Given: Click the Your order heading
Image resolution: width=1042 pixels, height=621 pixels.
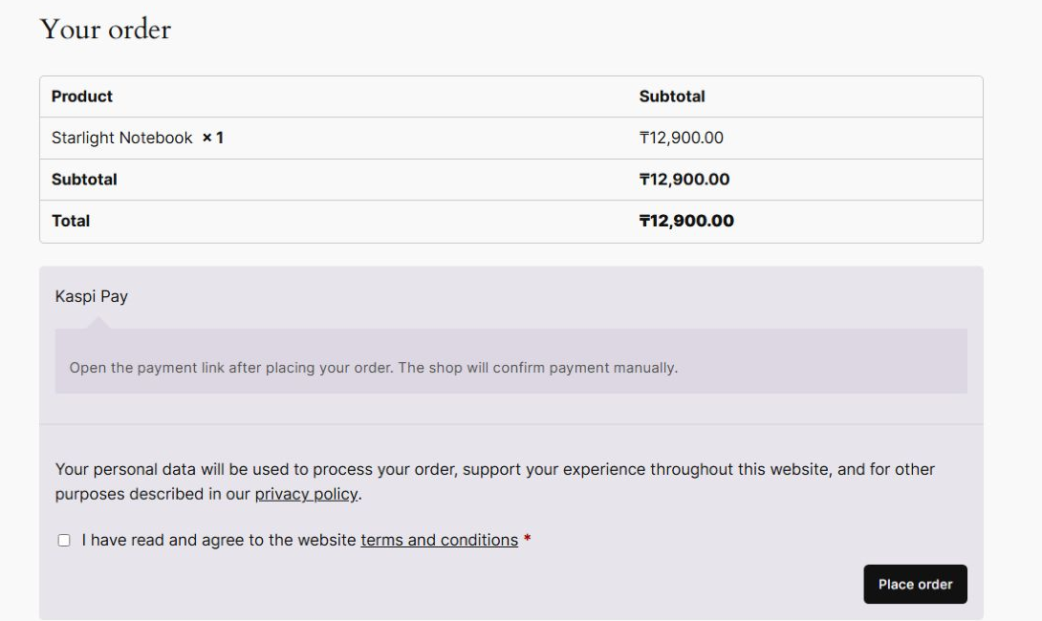Looking at the screenshot, I should (x=105, y=30).
